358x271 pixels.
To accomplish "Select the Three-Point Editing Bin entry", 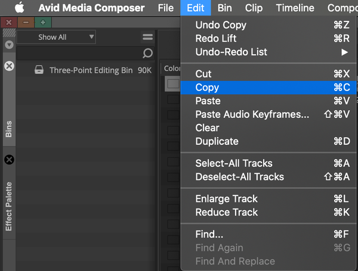I will pyautogui.click(x=91, y=70).
